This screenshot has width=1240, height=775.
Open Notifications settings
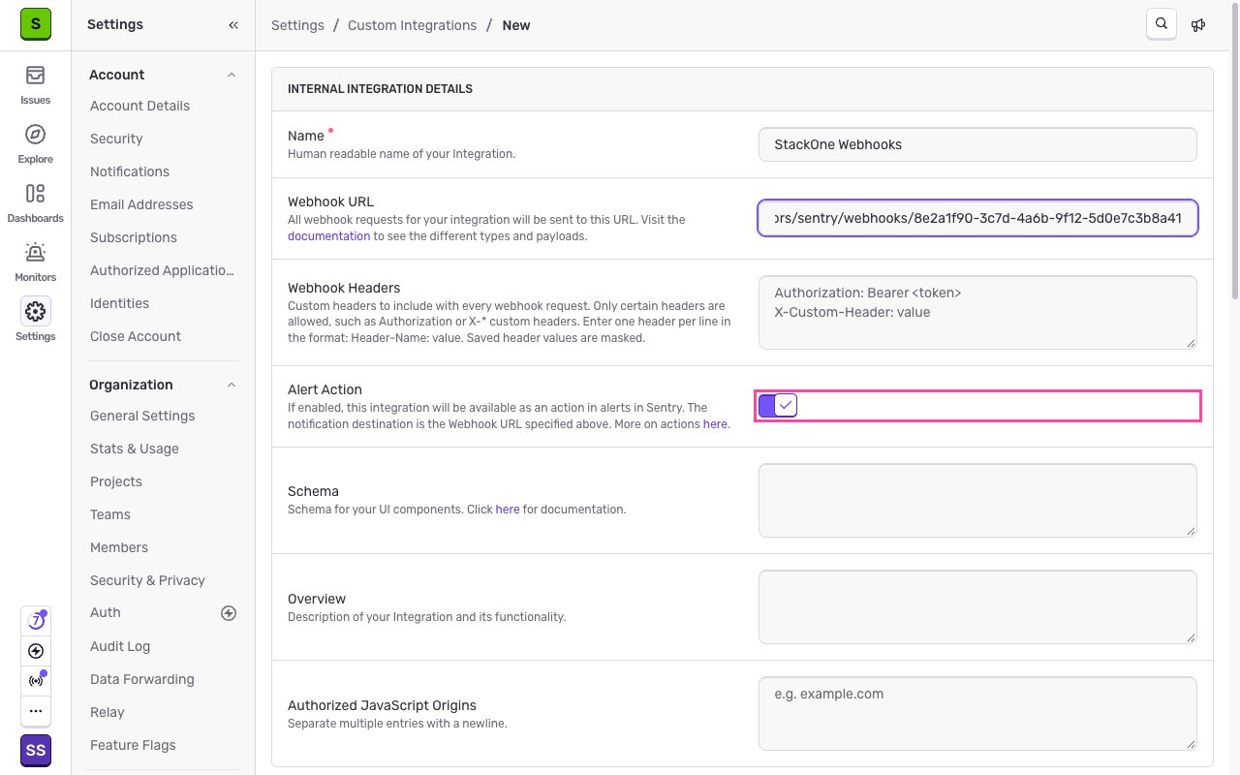[x=130, y=171]
